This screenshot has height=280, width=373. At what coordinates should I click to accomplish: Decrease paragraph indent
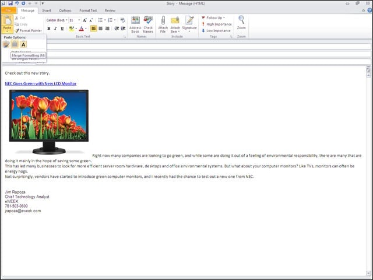point(117,29)
